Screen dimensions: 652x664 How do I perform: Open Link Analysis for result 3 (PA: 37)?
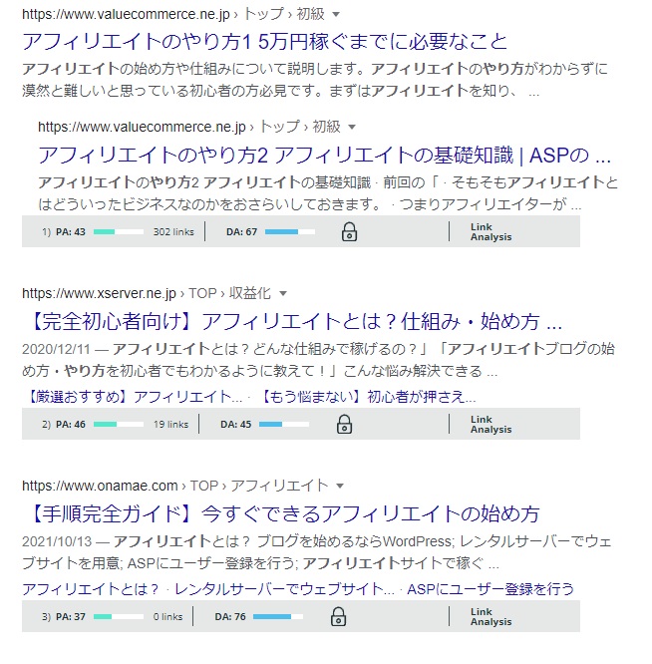pos(491,616)
